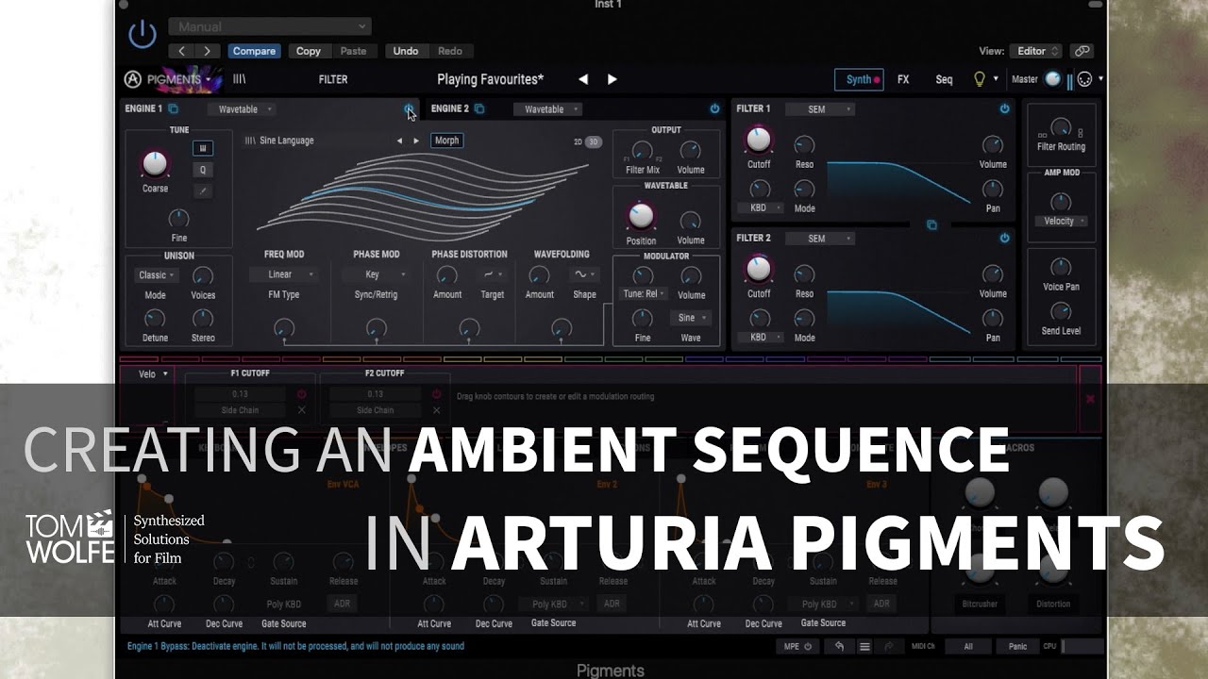Switch to the FX tab
Image resolution: width=1208 pixels, height=679 pixels.
tap(903, 79)
